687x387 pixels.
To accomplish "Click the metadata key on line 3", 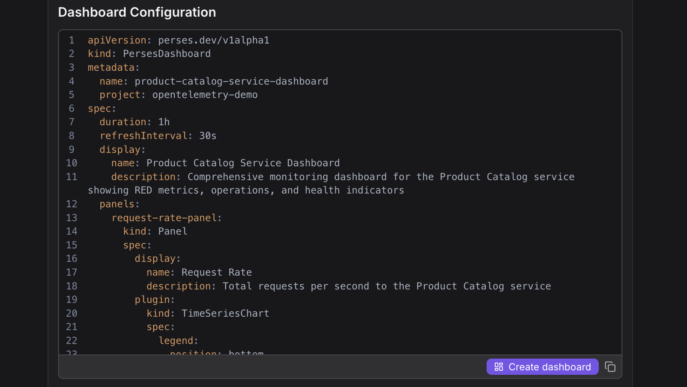I will [111, 67].
